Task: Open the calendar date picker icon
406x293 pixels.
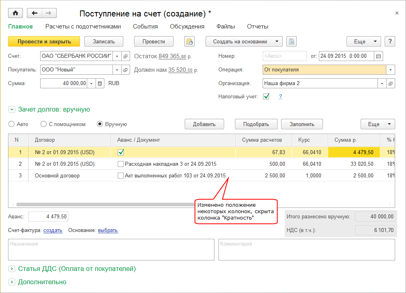Action: [379, 56]
